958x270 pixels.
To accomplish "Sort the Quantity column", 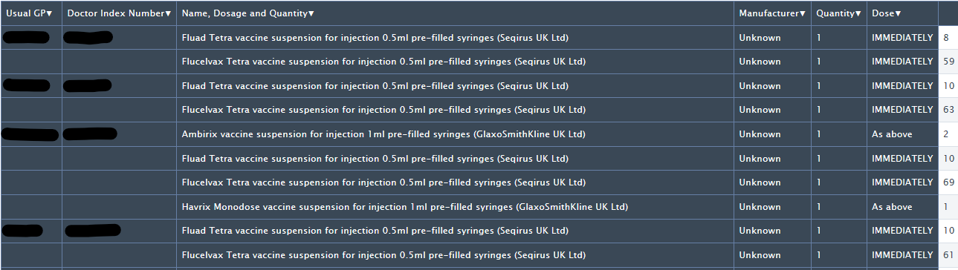I will tap(839, 13).
